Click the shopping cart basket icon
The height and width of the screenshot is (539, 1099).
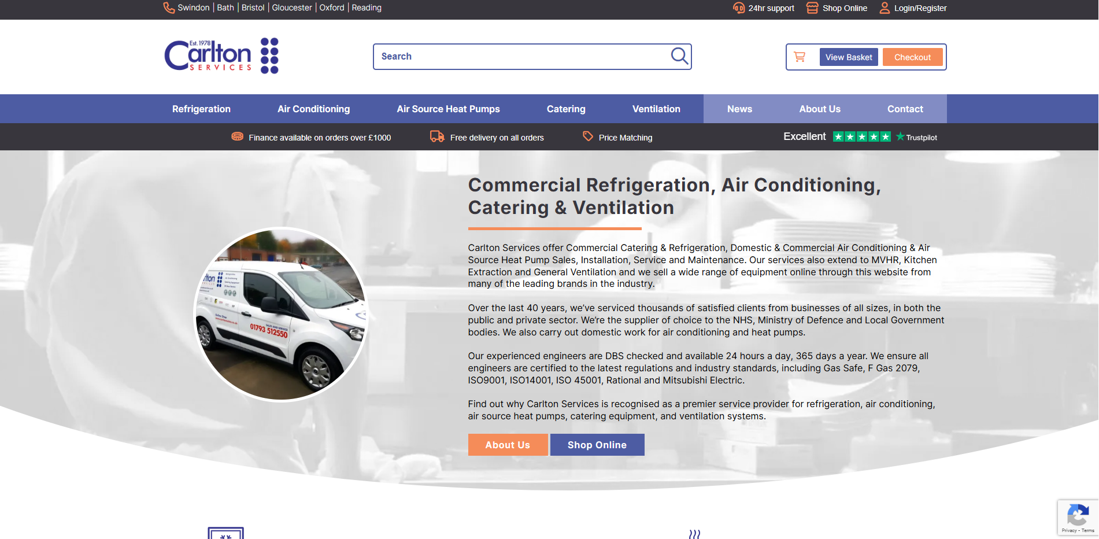[800, 57]
